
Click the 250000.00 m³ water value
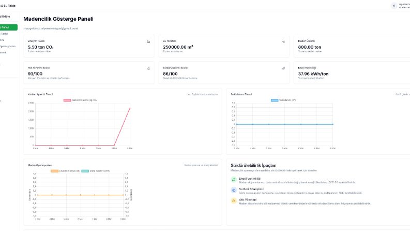pyautogui.click(x=178, y=47)
